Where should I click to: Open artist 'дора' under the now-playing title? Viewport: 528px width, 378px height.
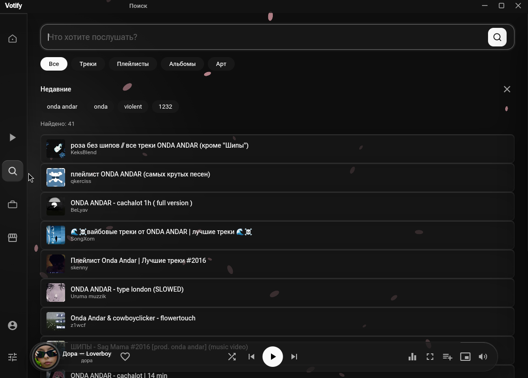[87, 360]
